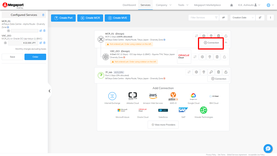
Task: Delete 7F_lab port with trash icon
Action: point(218,72)
